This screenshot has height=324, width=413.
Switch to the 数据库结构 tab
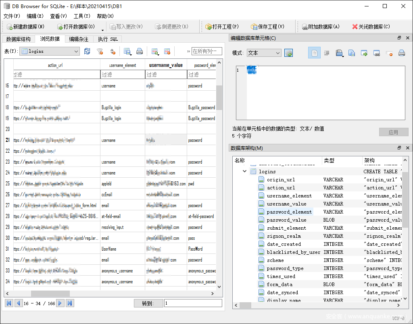(19, 39)
